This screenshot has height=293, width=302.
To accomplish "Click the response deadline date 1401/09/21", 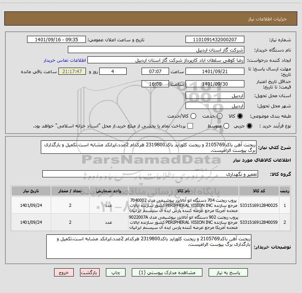I will (x=215, y=71).
